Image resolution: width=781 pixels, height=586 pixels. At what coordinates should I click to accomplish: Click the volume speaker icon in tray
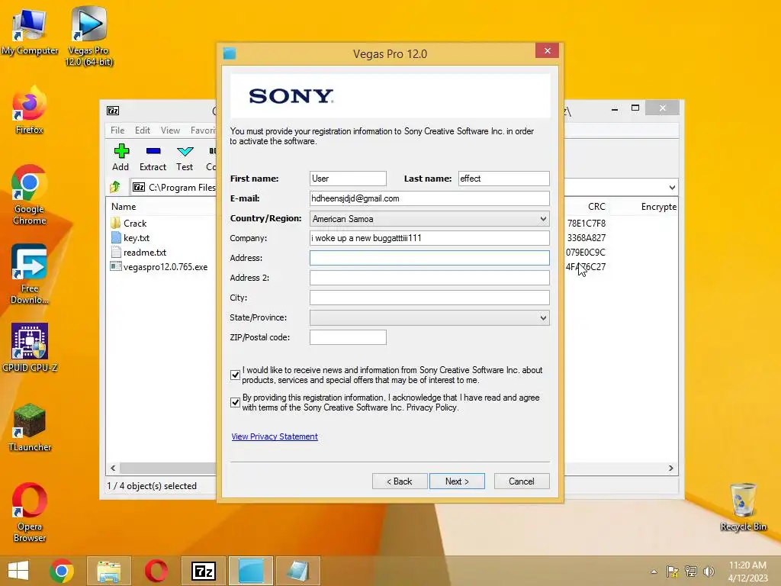pyautogui.click(x=709, y=571)
